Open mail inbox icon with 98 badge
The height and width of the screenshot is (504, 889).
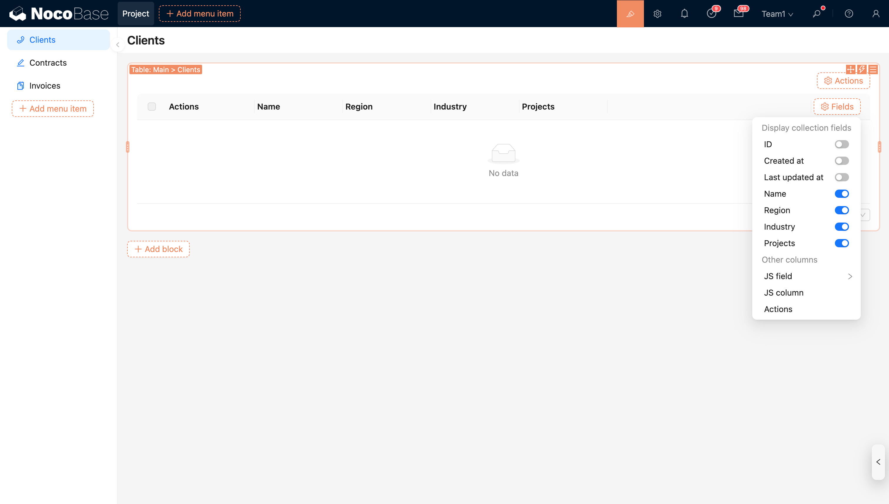pyautogui.click(x=738, y=14)
